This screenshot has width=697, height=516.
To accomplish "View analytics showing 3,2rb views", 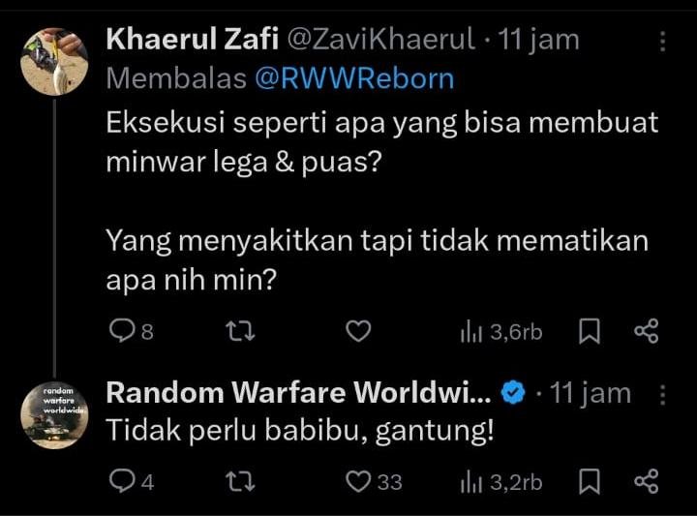I will coord(501,482).
